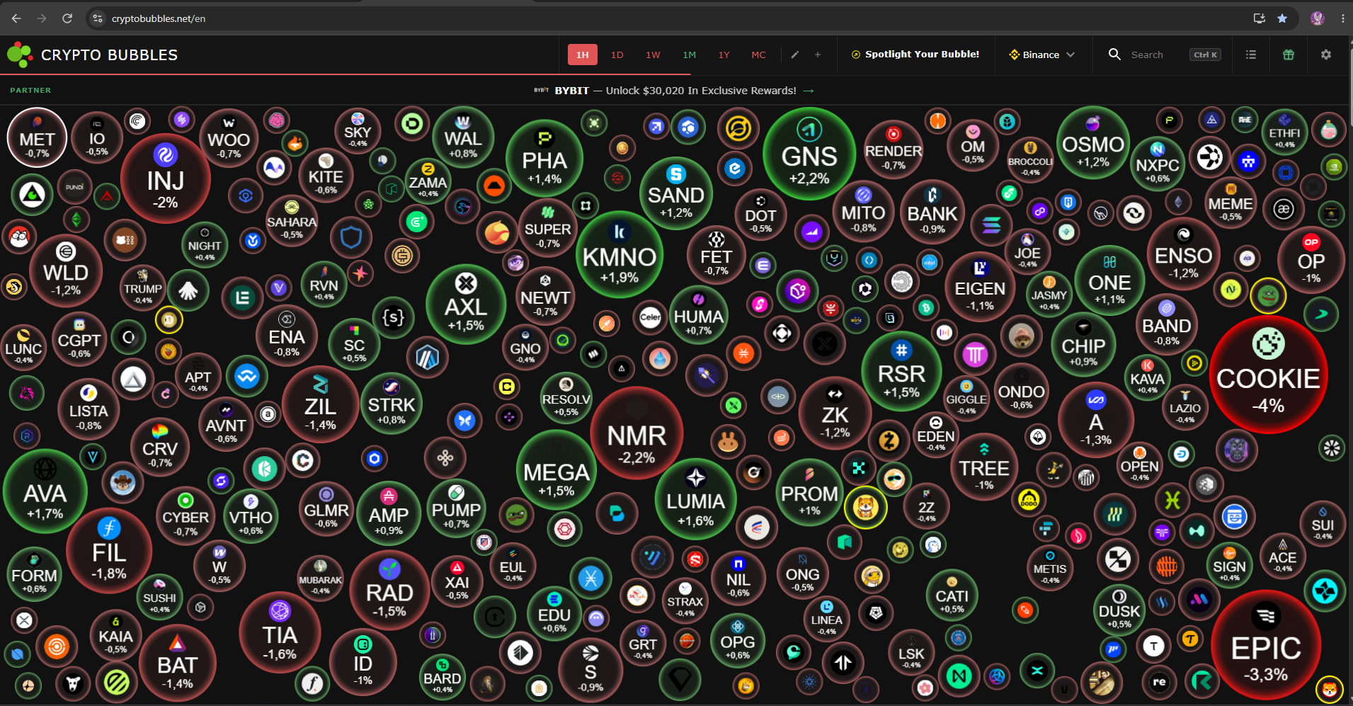Open the MEGA +1,5% bubble
Viewport: 1353px width, 706px height.
point(556,469)
